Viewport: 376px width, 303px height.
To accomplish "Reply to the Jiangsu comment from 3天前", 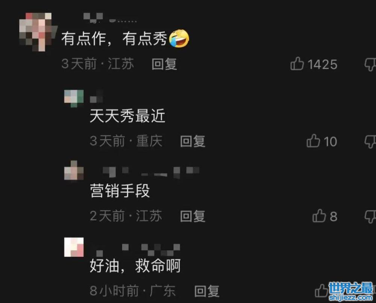I will tap(165, 64).
